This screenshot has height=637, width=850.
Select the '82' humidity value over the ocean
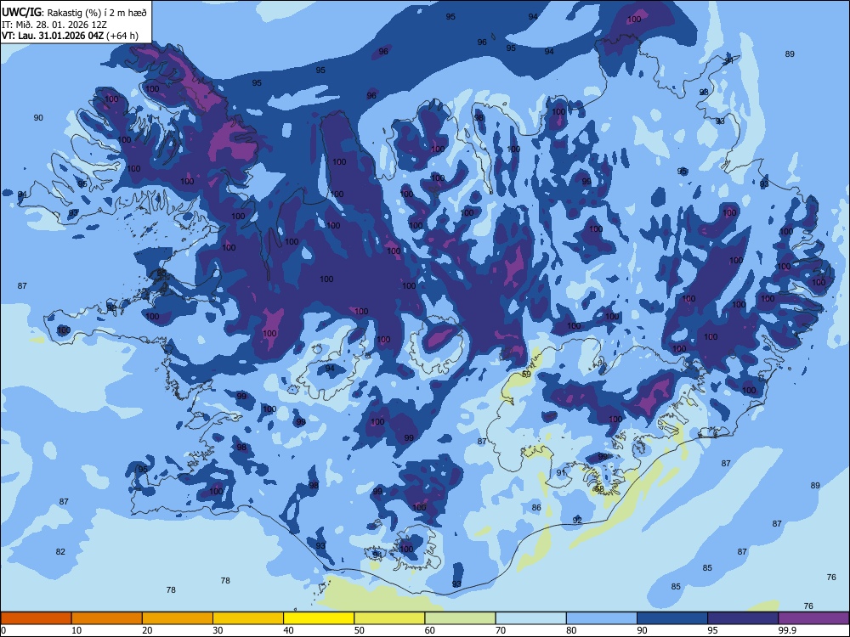(x=60, y=551)
